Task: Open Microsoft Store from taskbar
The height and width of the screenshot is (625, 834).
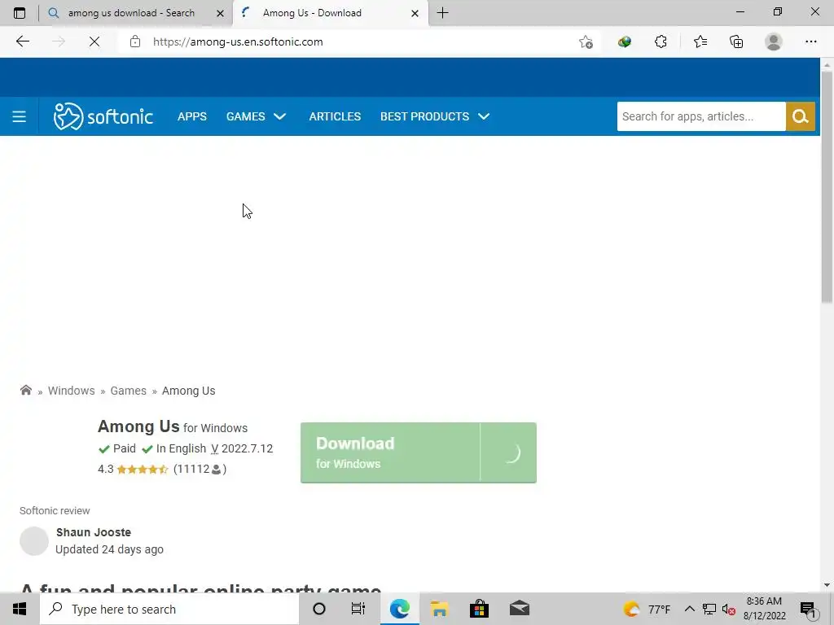Action: point(479,609)
